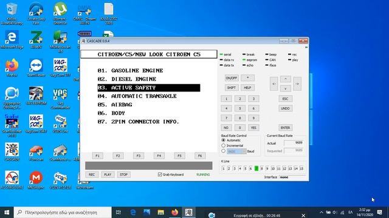
Task: Select Automatic baud rate control
Action: [x=223, y=140]
